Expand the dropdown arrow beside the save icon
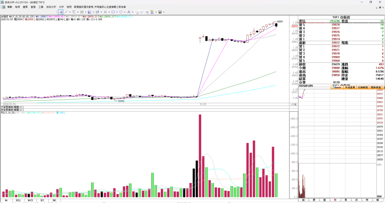The height and width of the screenshot is (203, 385). tap(164, 12)
